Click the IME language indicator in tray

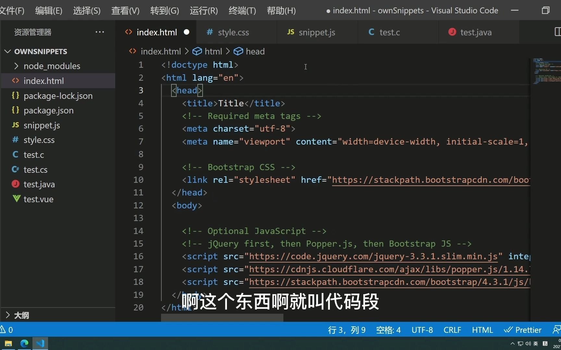[536, 344]
